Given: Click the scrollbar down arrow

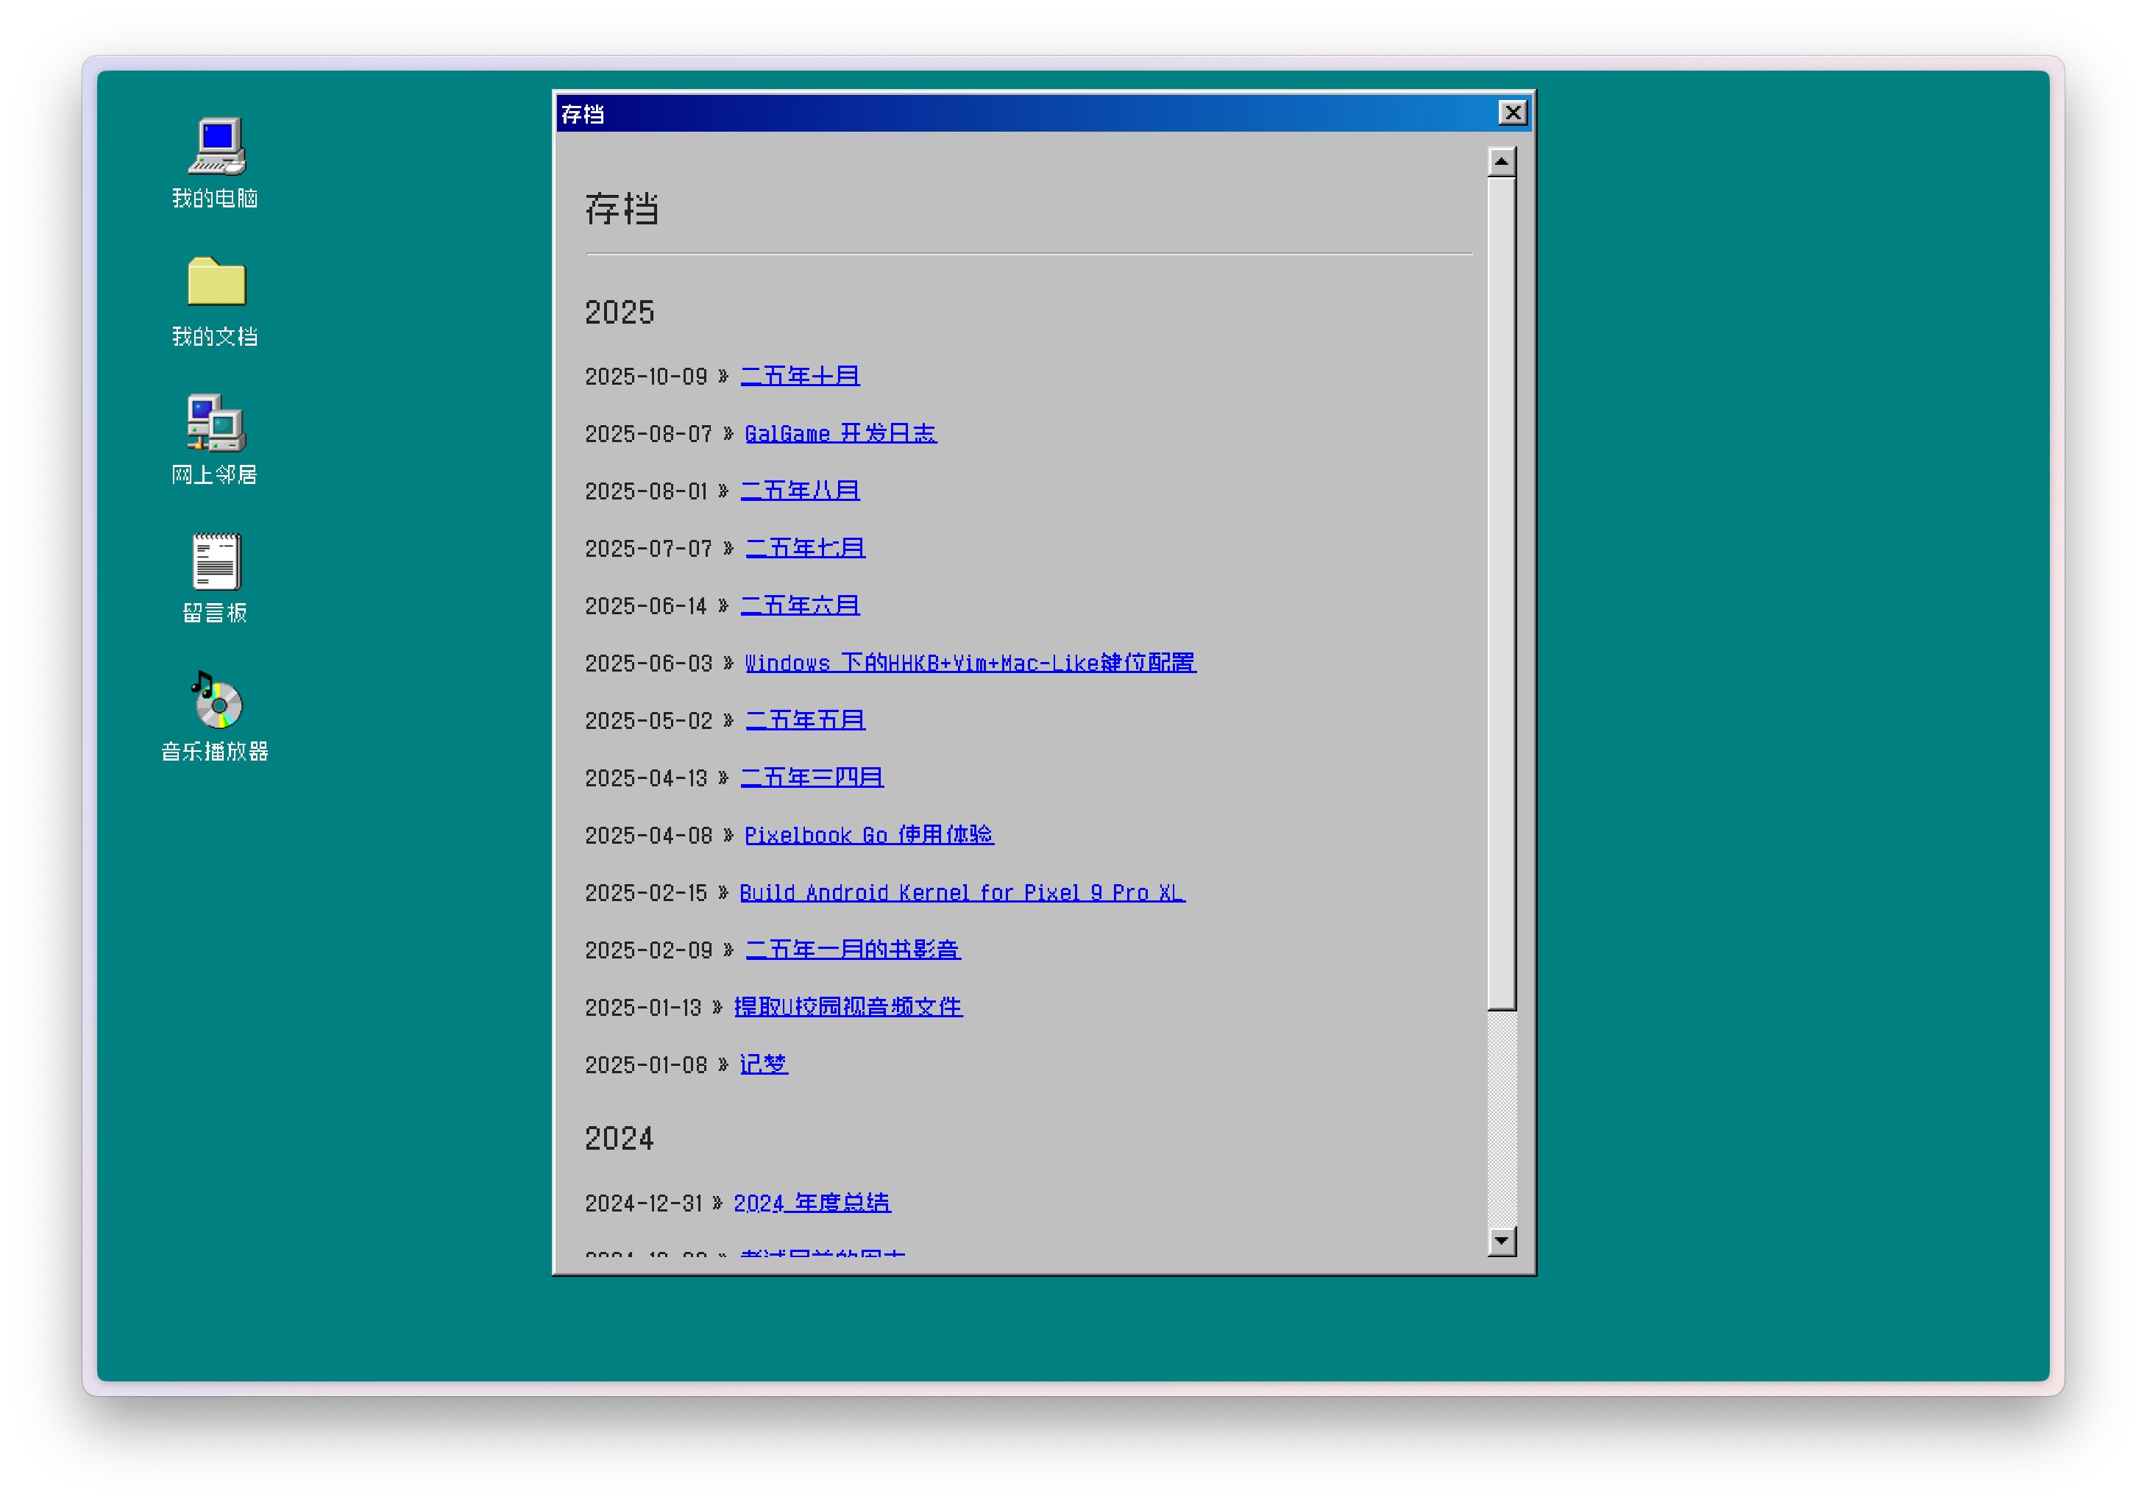Looking at the screenshot, I should coord(1502,1240).
